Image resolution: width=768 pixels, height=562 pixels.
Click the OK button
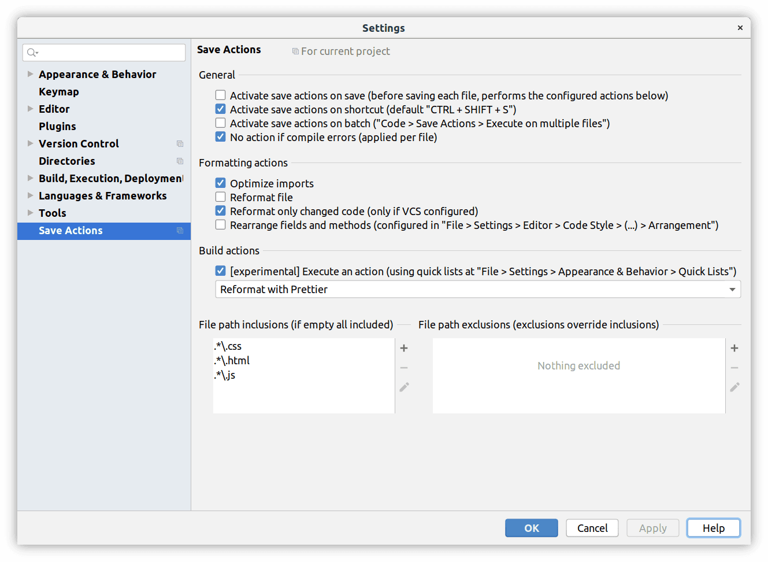tap(532, 528)
